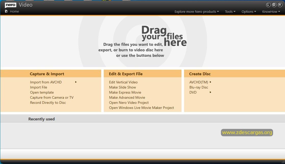Close the Nero Video window
Image resolution: width=285 pixels, height=164 pixels.
(x=280, y=5)
